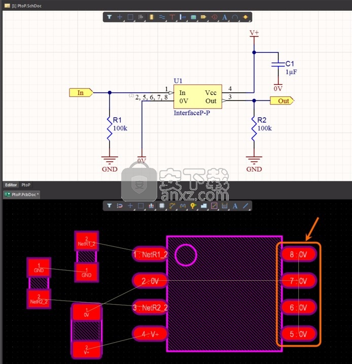Select the small footprint pad labeled NetR2_2
Screen dimensions: 352x364
(39, 299)
